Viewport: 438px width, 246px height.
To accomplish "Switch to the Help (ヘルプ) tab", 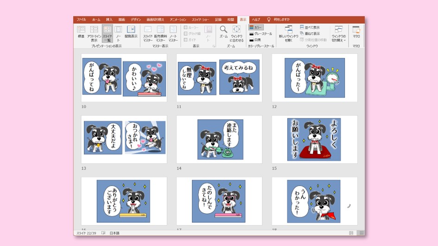I will coord(256,19).
